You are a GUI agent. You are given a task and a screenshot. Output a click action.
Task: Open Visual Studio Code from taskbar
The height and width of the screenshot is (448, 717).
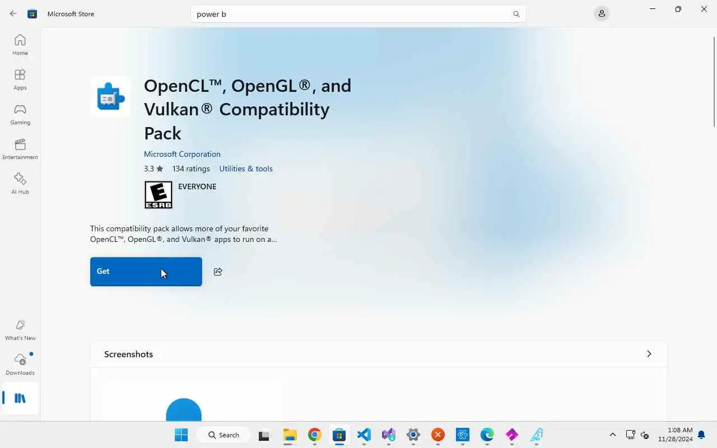(364, 435)
